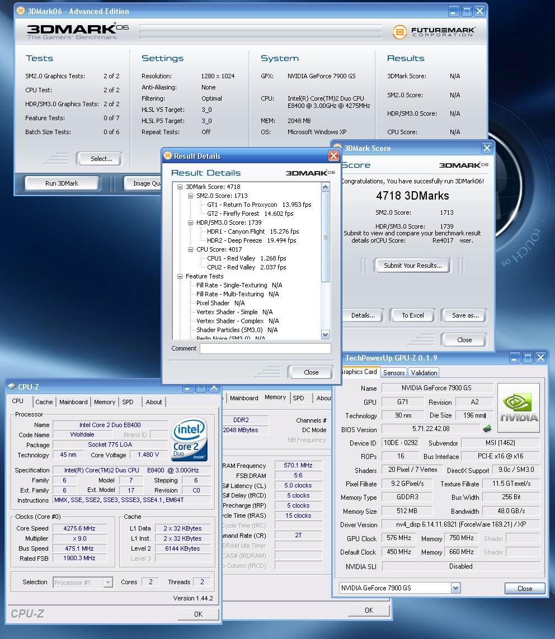Click the NVIDIA logo in GPU-Z

tap(519, 408)
